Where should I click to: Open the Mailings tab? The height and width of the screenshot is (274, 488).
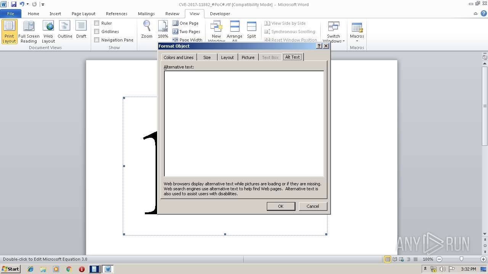coord(146,14)
